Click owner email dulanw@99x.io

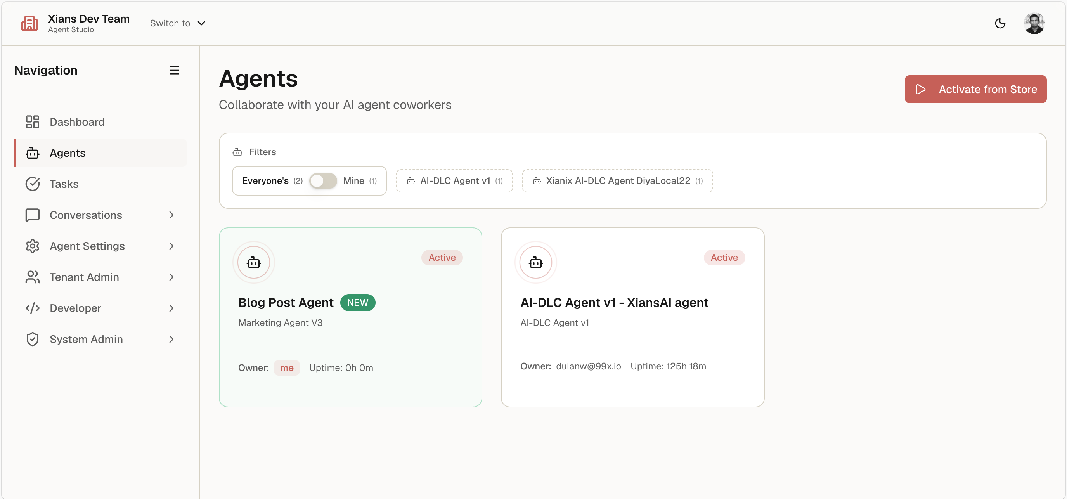tap(588, 366)
